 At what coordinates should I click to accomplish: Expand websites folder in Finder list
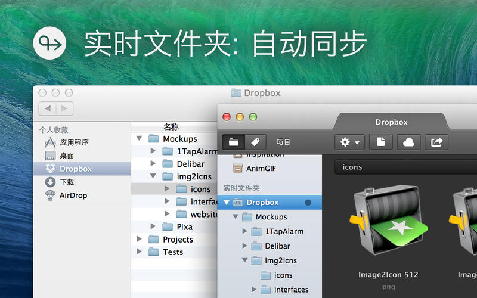point(167,214)
